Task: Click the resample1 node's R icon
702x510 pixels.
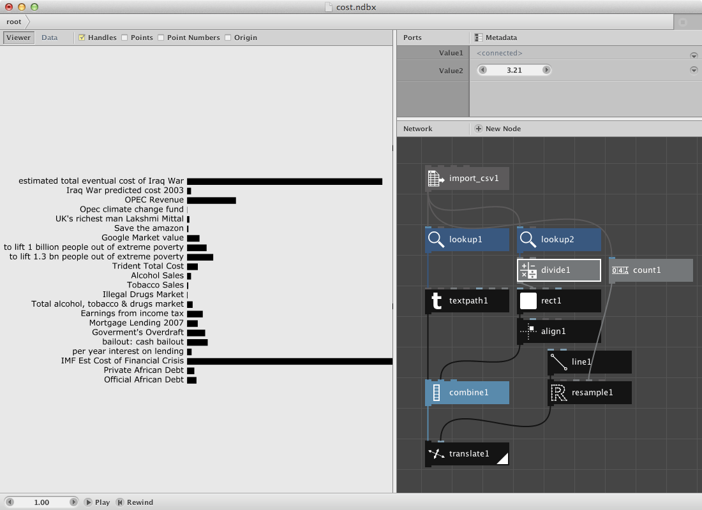Action: coord(558,393)
